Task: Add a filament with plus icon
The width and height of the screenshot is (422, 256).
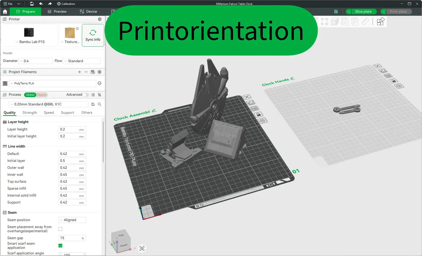Action: (79, 72)
